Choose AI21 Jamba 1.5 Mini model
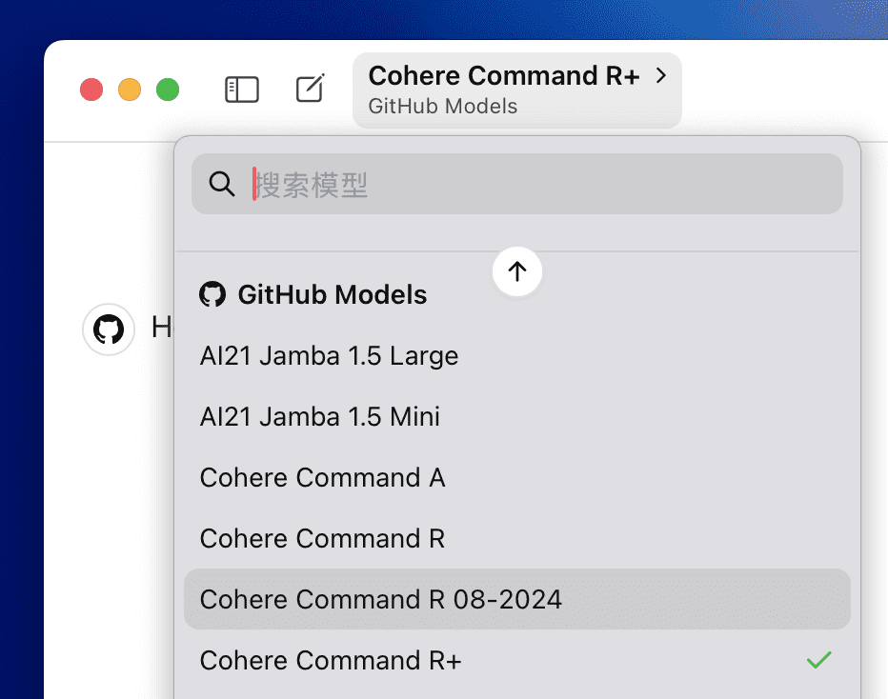This screenshot has width=888, height=699. click(517, 417)
